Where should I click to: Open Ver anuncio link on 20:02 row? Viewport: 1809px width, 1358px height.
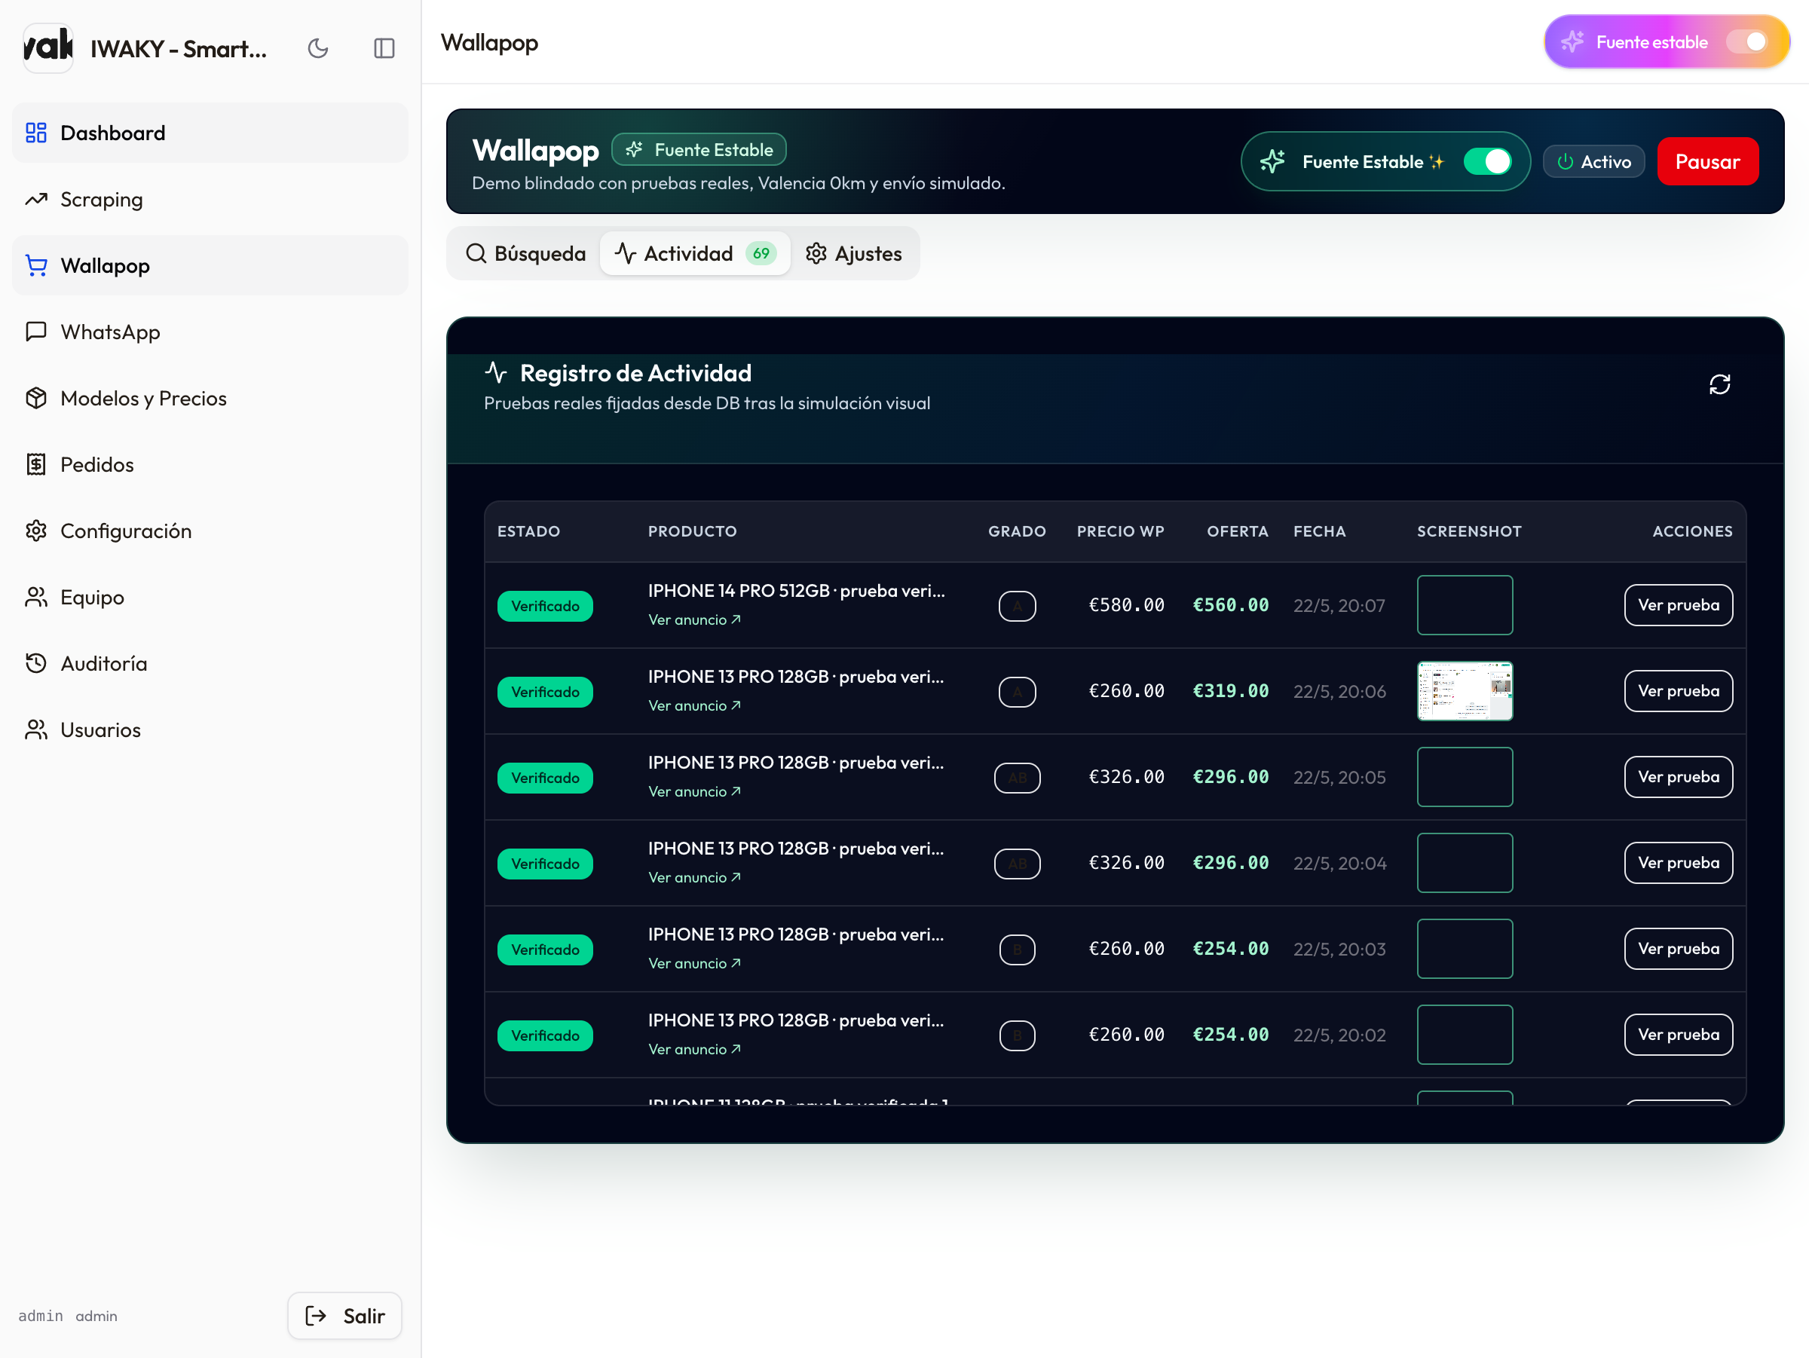click(x=694, y=1049)
